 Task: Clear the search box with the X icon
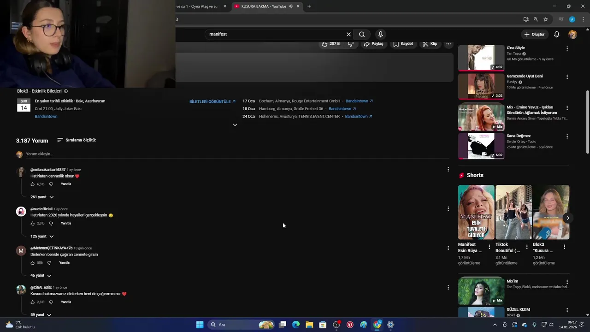pos(348,34)
